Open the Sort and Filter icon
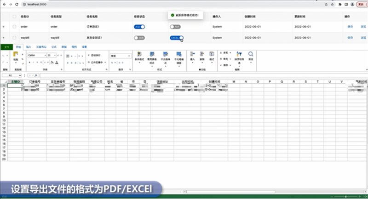368x199 pixels. tap(239, 54)
